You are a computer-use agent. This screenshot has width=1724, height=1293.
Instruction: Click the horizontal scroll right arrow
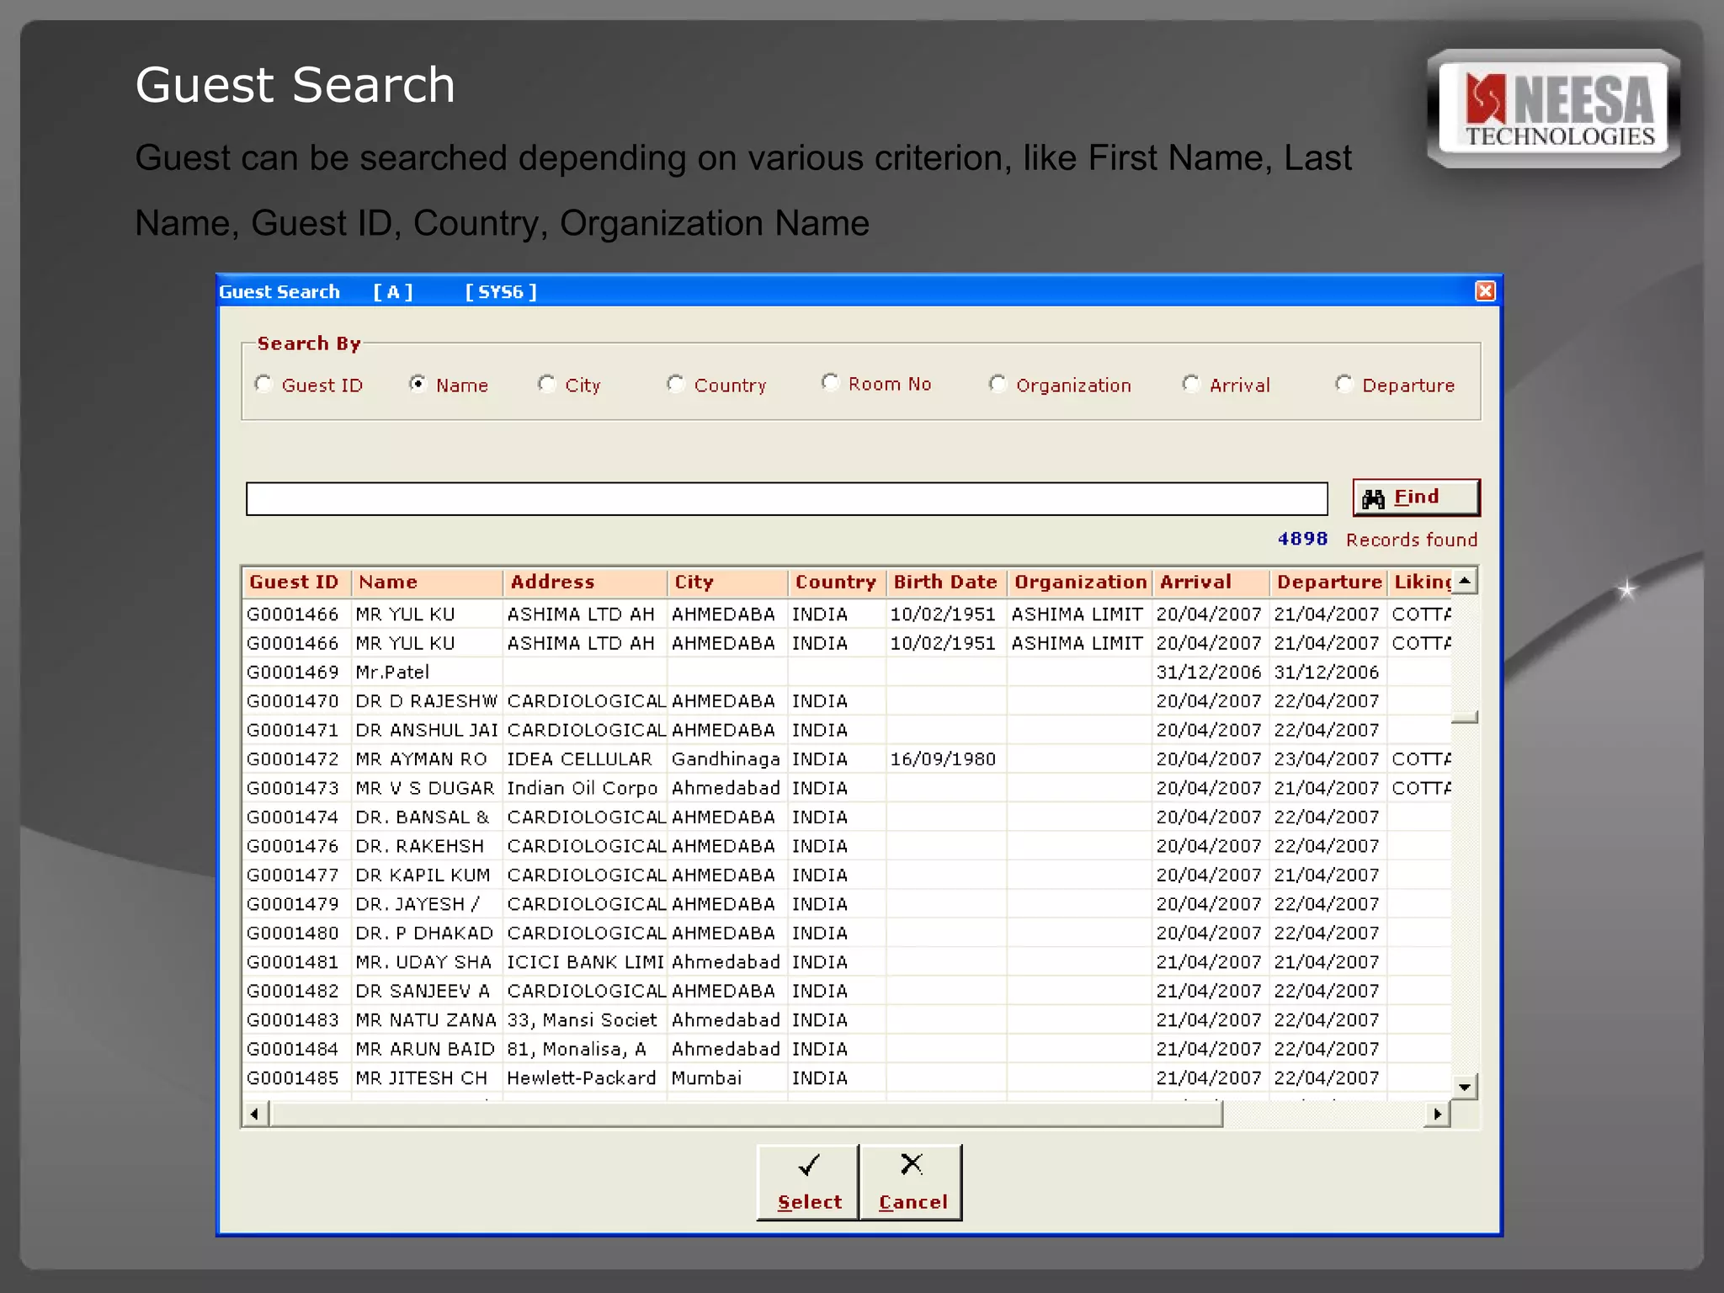click(1437, 1114)
